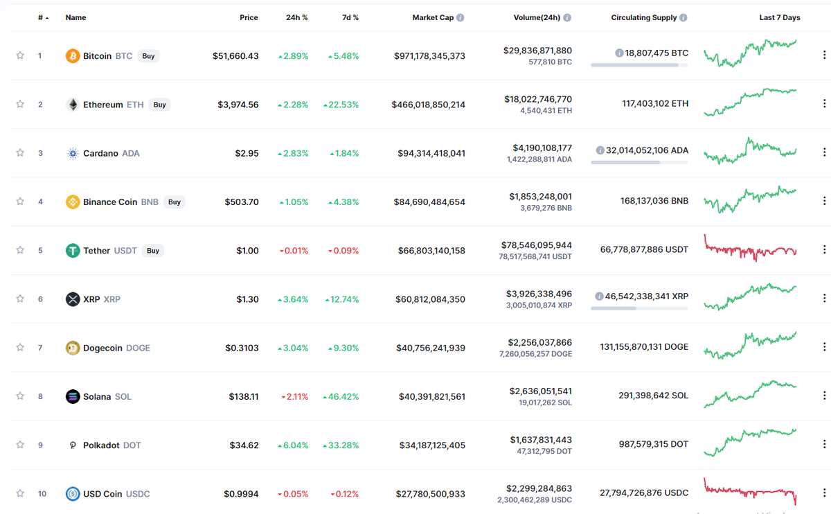The height and width of the screenshot is (514, 831).
Task: Click info icon beside Bitcoin circulating supply
Action: coord(619,53)
